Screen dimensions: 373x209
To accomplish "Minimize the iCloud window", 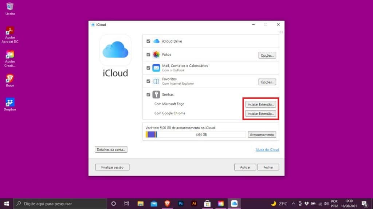I will coord(254,24).
